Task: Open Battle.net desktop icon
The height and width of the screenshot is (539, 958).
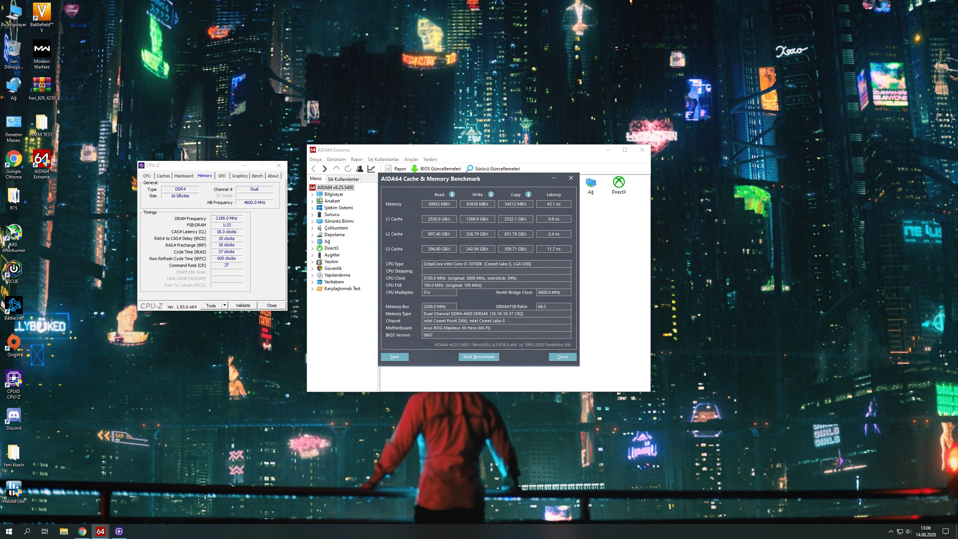Action: click(14, 308)
